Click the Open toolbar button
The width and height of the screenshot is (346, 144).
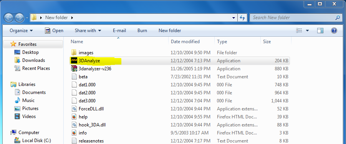(54, 31)
